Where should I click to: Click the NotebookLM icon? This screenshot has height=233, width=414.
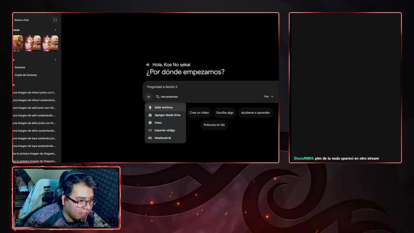150,138
